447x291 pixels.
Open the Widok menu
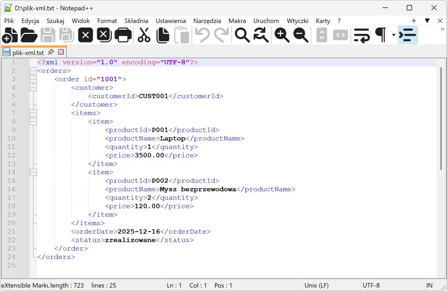(x=81, y=21)
